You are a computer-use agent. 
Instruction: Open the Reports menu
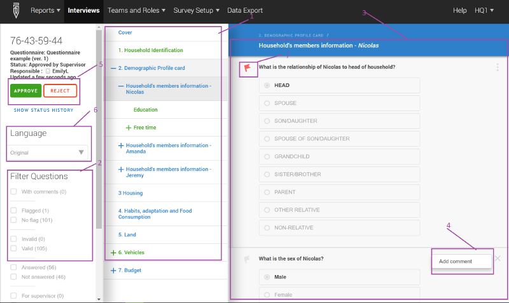coord(45,10)
